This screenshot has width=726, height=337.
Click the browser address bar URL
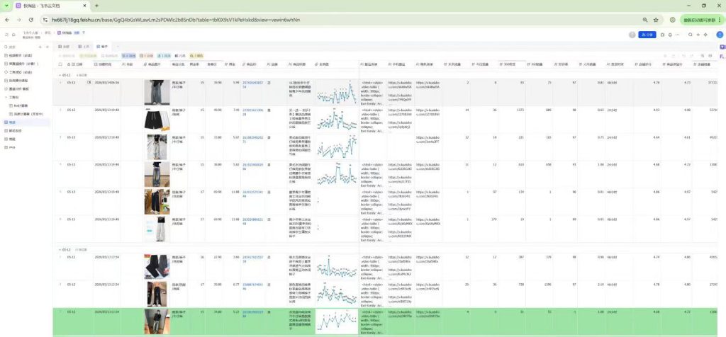(176, 20)
